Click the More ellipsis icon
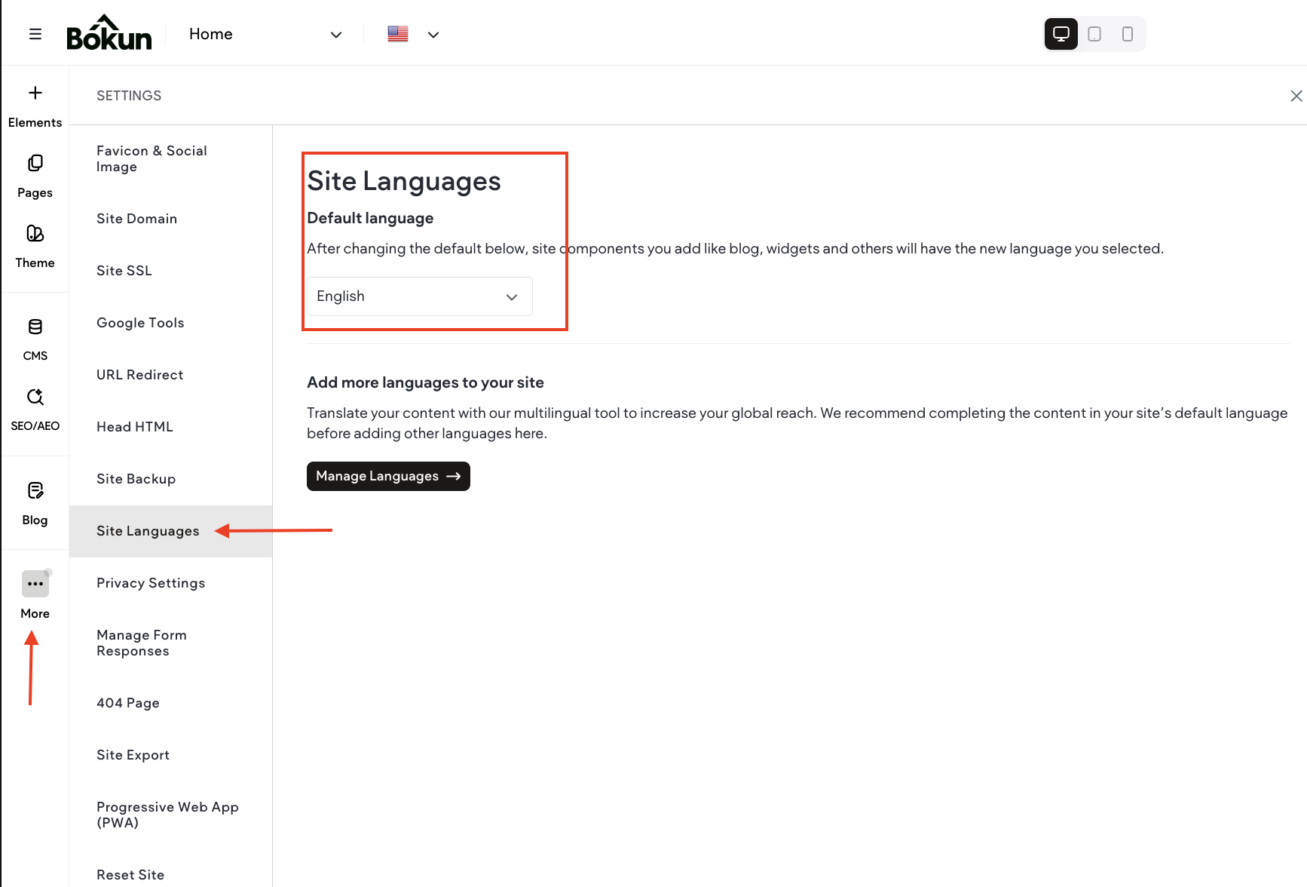Image resolution: width=1307 pixels, height=887 pixels. tap(35, 584)
